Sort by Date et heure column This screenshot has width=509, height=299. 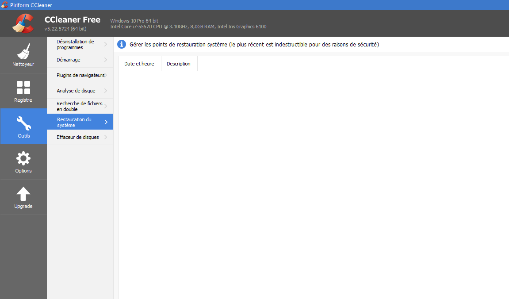pos(140,64)
